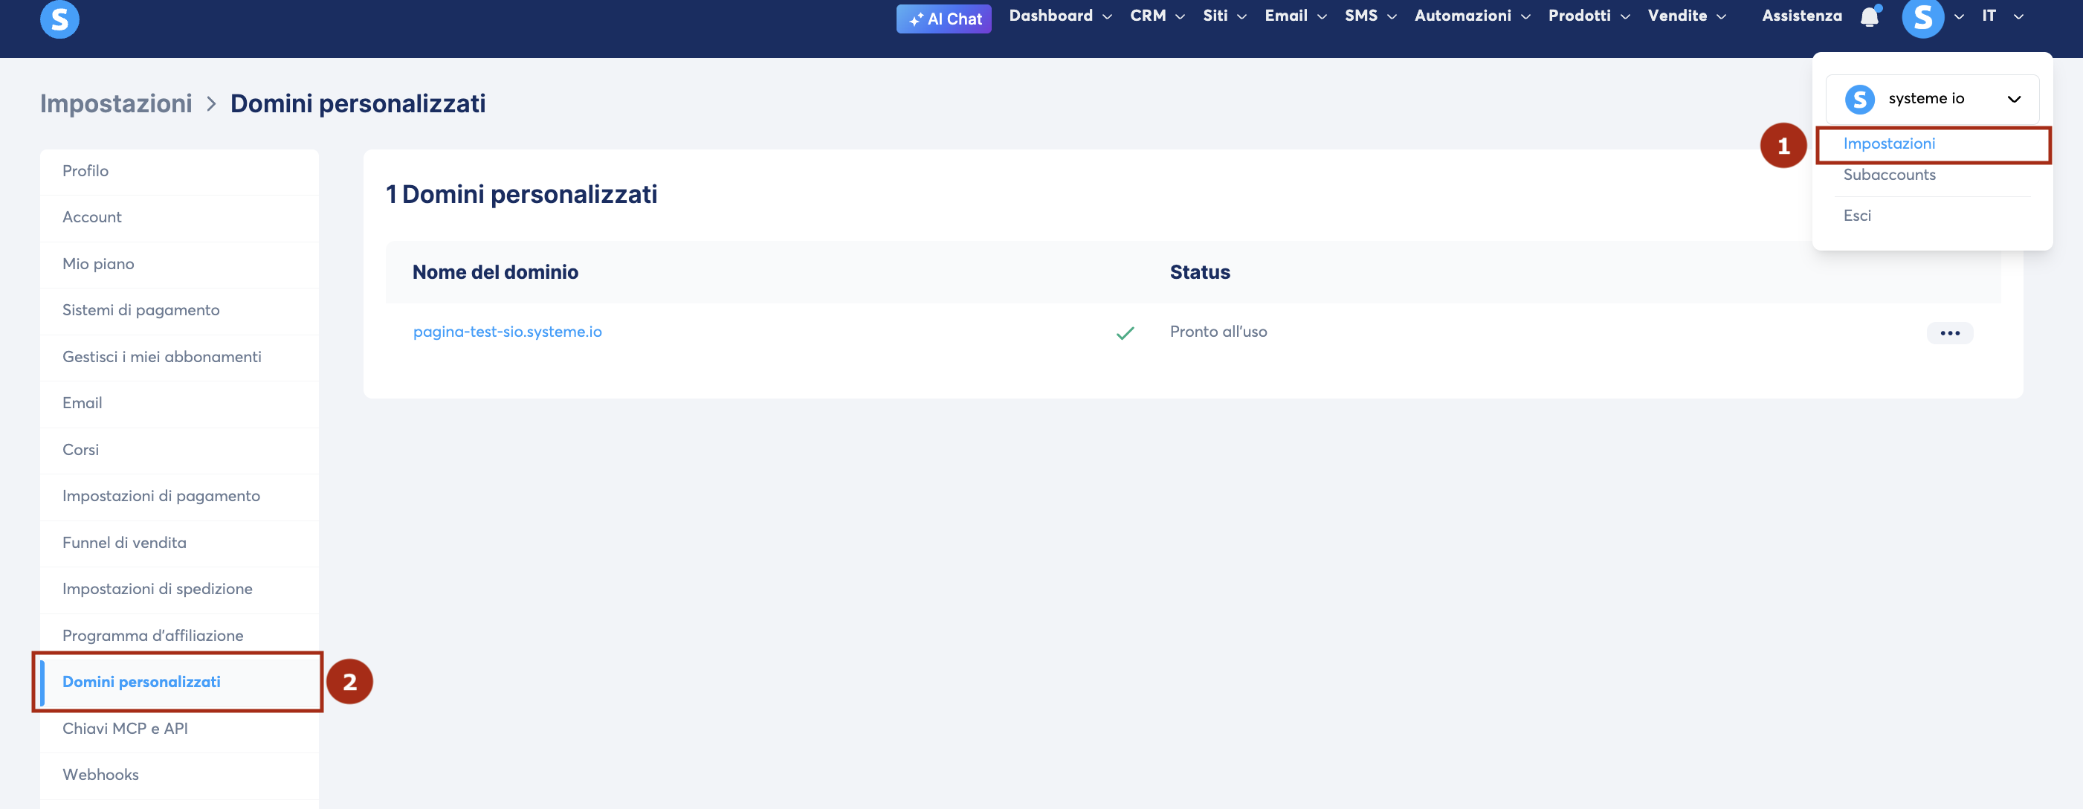Go to Chiavi MCP e API settings
Viewport: 2083px width, 809px height.
pos(125,728)
